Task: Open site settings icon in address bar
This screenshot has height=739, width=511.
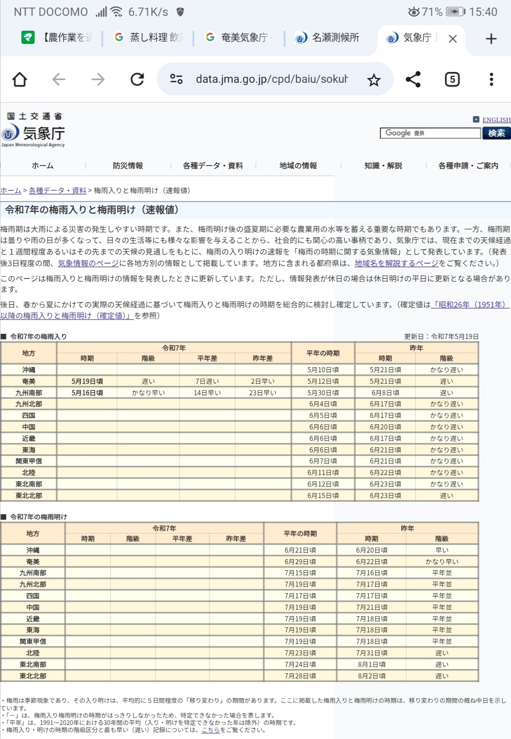Action: tap(176, 79)
